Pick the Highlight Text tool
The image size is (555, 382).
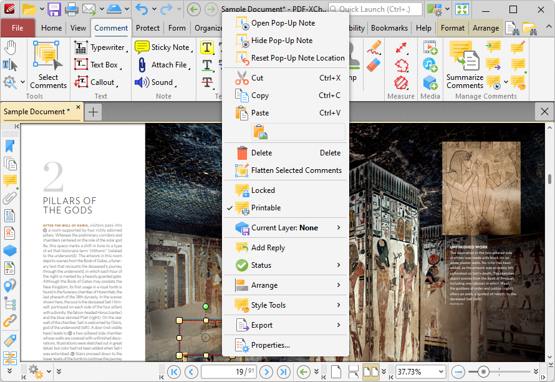(207, 47)
